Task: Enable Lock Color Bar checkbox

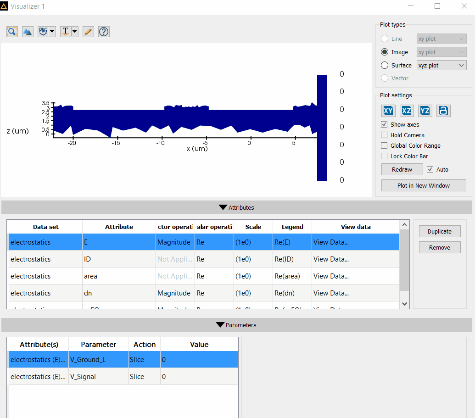Action: pos(384,156)
